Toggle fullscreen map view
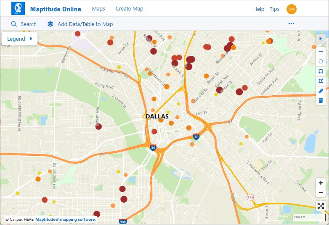The height and width of the screenshot is (225, 329). click(x=321, y=206)
